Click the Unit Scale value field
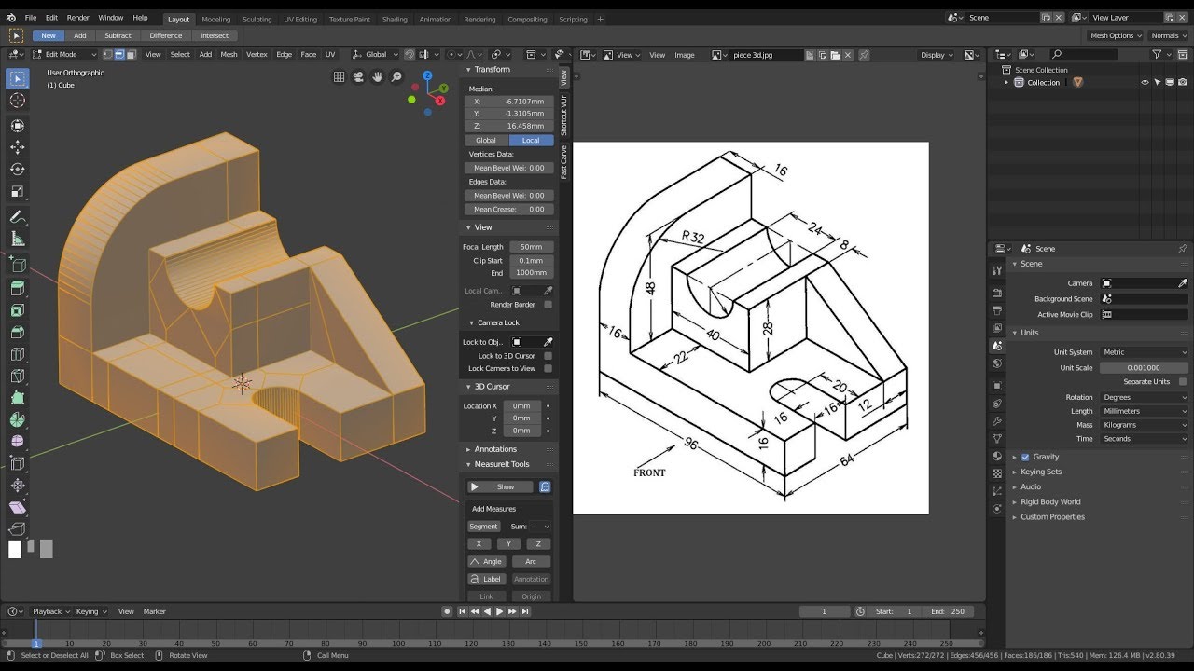Screen dimensions: 1194x671 tap(1144, 368)
